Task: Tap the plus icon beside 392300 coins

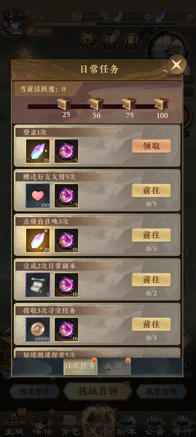Action: (x=106, y=17)
